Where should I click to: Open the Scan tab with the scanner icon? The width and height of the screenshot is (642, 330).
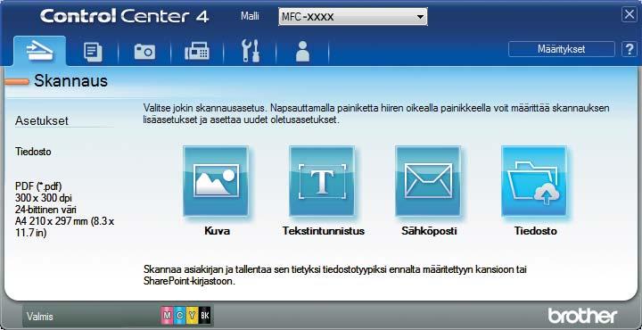tap(39, 51)
